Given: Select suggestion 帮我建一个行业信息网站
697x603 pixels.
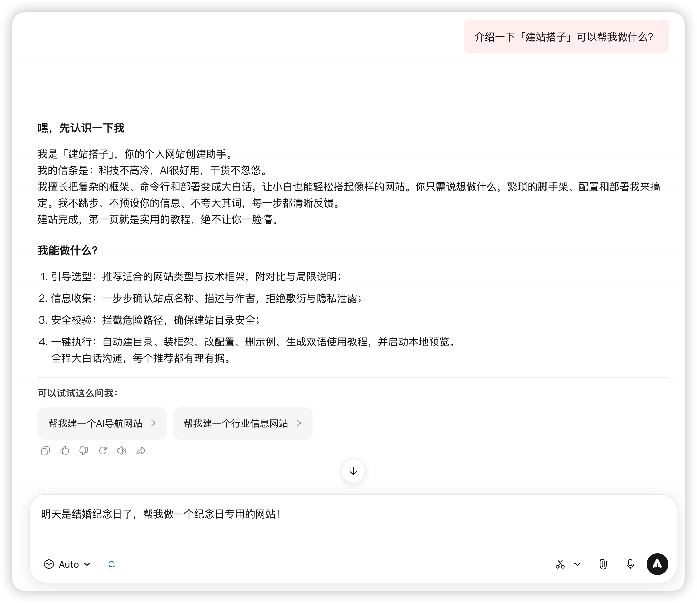Looking at the screenshot, I should 243,423.
